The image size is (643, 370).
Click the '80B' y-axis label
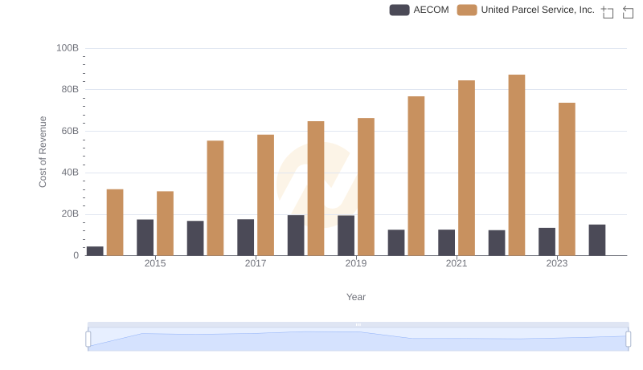70,90
